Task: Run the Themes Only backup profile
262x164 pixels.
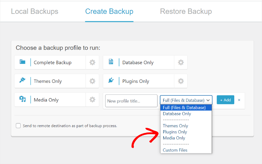Action: (x=48, y=81)
